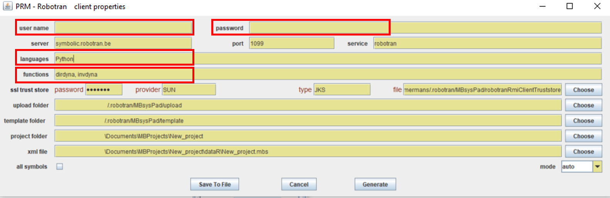Minimize the client properties window

click(x=543, y=6)
